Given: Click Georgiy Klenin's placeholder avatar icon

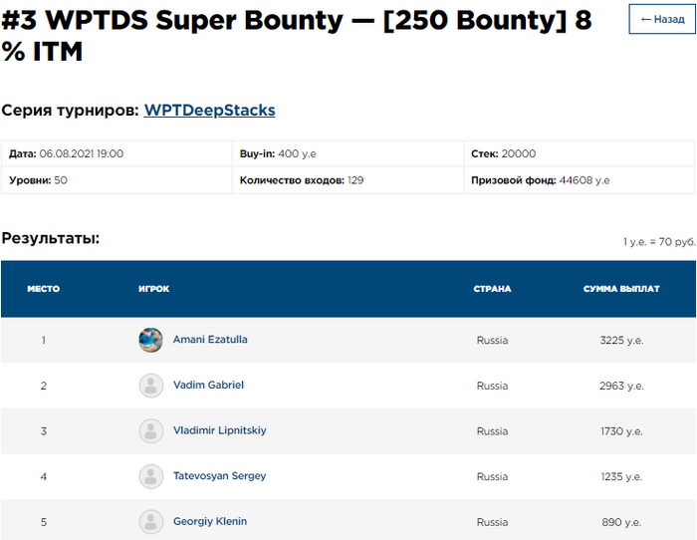Looking at the screenshot, I should pyautogui.click(x=150, y=522).
